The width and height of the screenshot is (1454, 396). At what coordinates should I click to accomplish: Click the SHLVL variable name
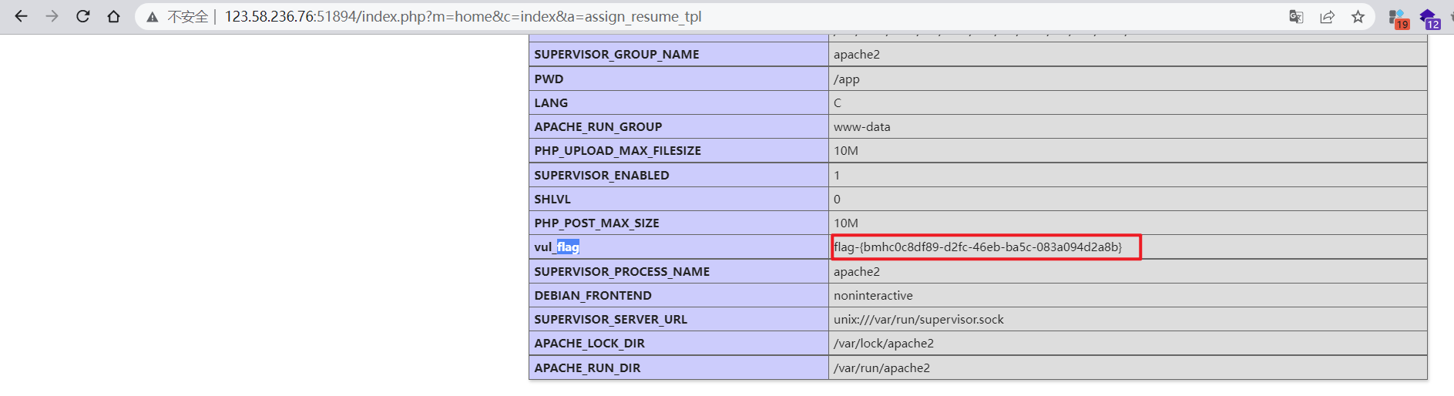tap(552, 199)
